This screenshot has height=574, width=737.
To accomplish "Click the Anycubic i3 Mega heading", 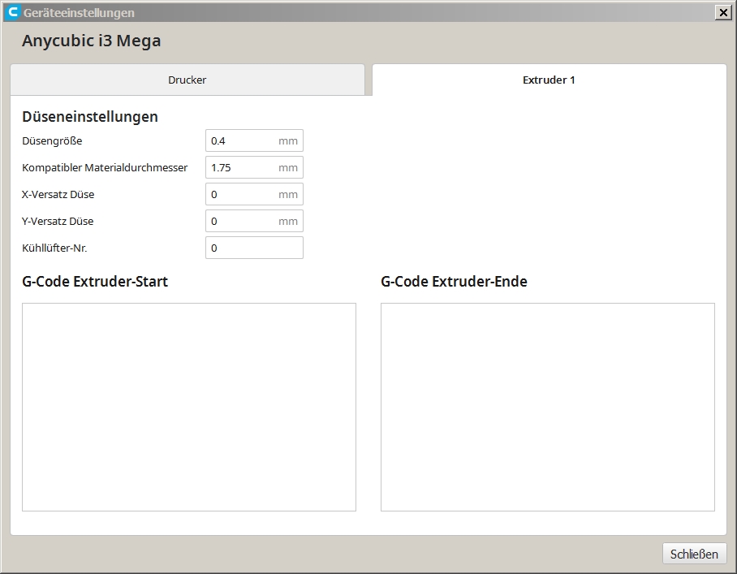I will click(x=91, y=41).
